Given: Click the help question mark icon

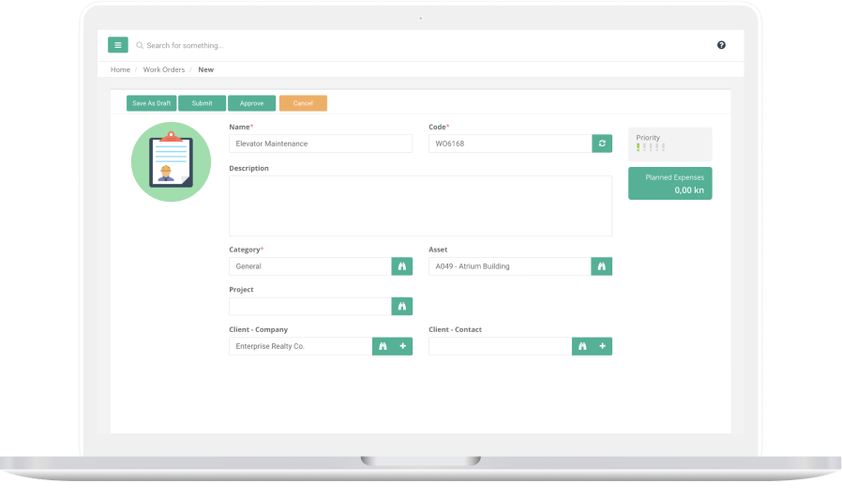Looking at the screenshot, I should (x=721, y=45).
